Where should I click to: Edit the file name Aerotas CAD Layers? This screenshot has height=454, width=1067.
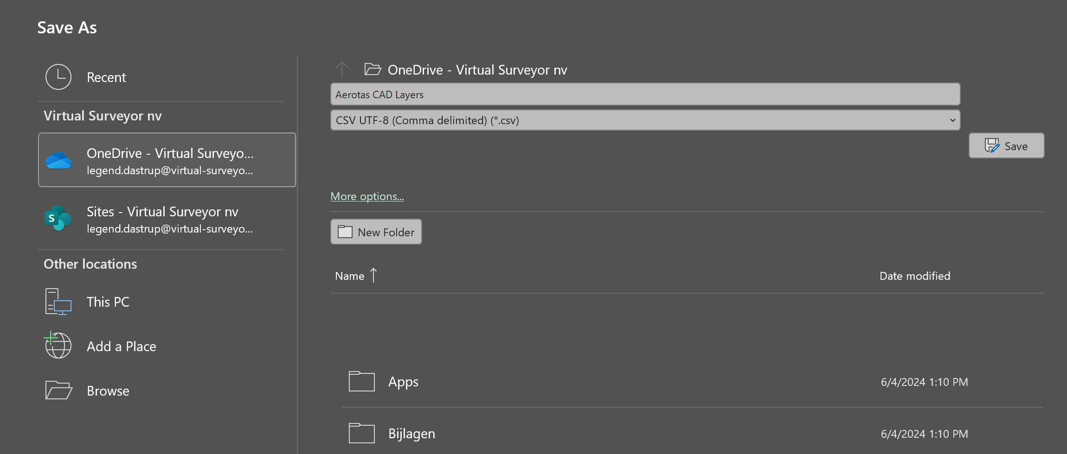click(x=645, y=95)
